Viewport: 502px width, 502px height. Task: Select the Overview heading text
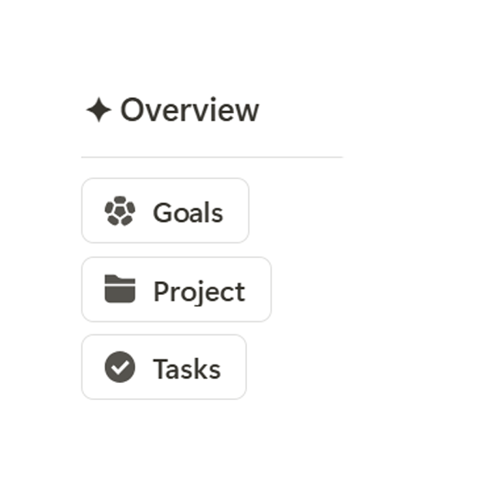pyautogui.click(x=190, y=110)
